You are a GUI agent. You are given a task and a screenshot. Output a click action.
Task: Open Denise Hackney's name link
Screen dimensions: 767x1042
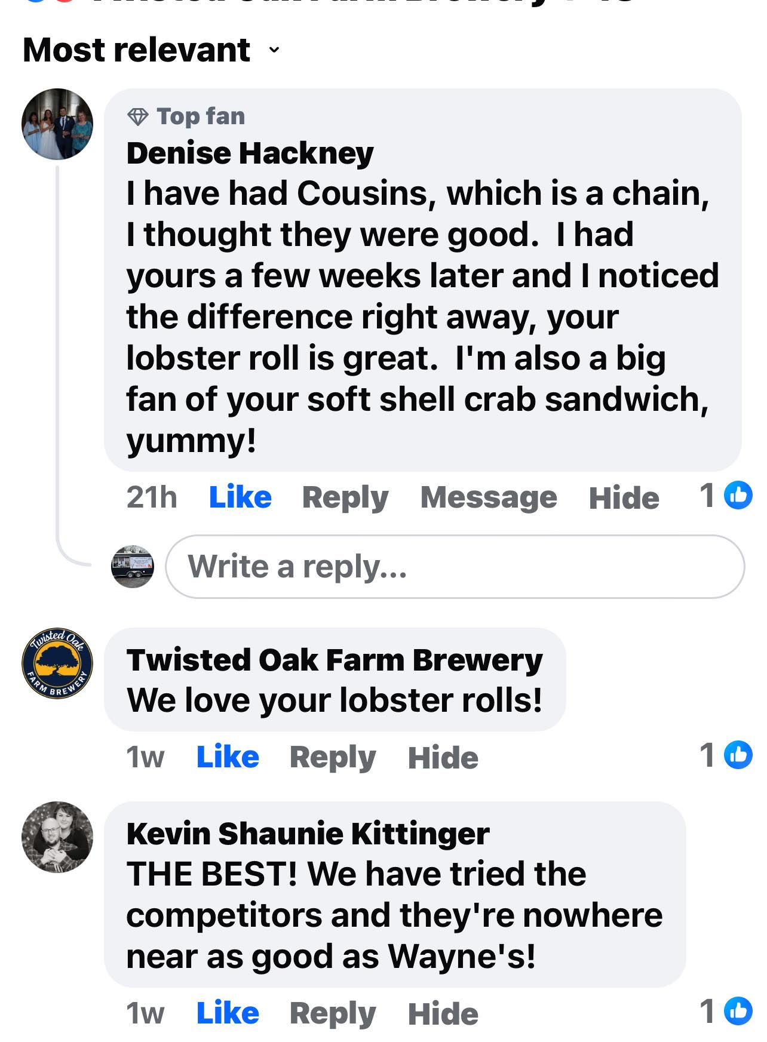[250, 153]
